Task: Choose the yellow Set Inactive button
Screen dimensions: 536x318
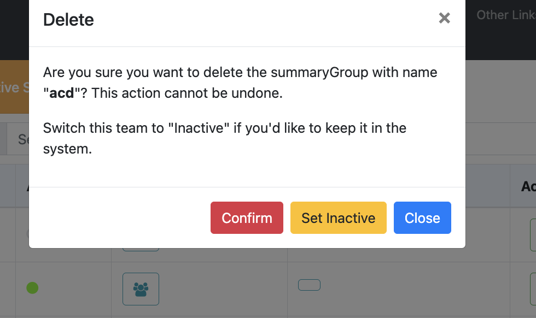Action: [x=339, y=218]
